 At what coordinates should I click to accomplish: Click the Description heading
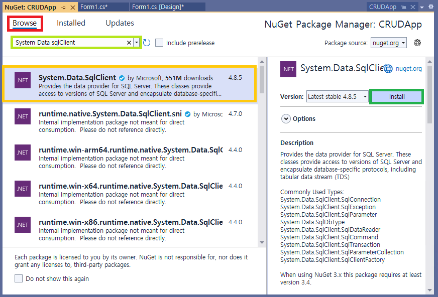point(297,143)
